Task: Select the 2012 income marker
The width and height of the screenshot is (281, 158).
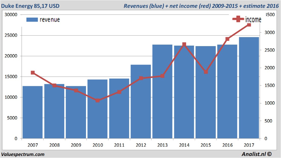Action: click(141, 78)
